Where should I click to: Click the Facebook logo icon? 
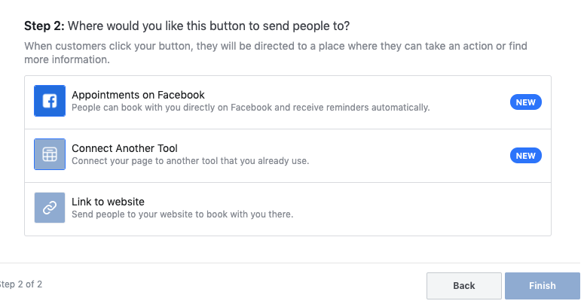[50, 101]
